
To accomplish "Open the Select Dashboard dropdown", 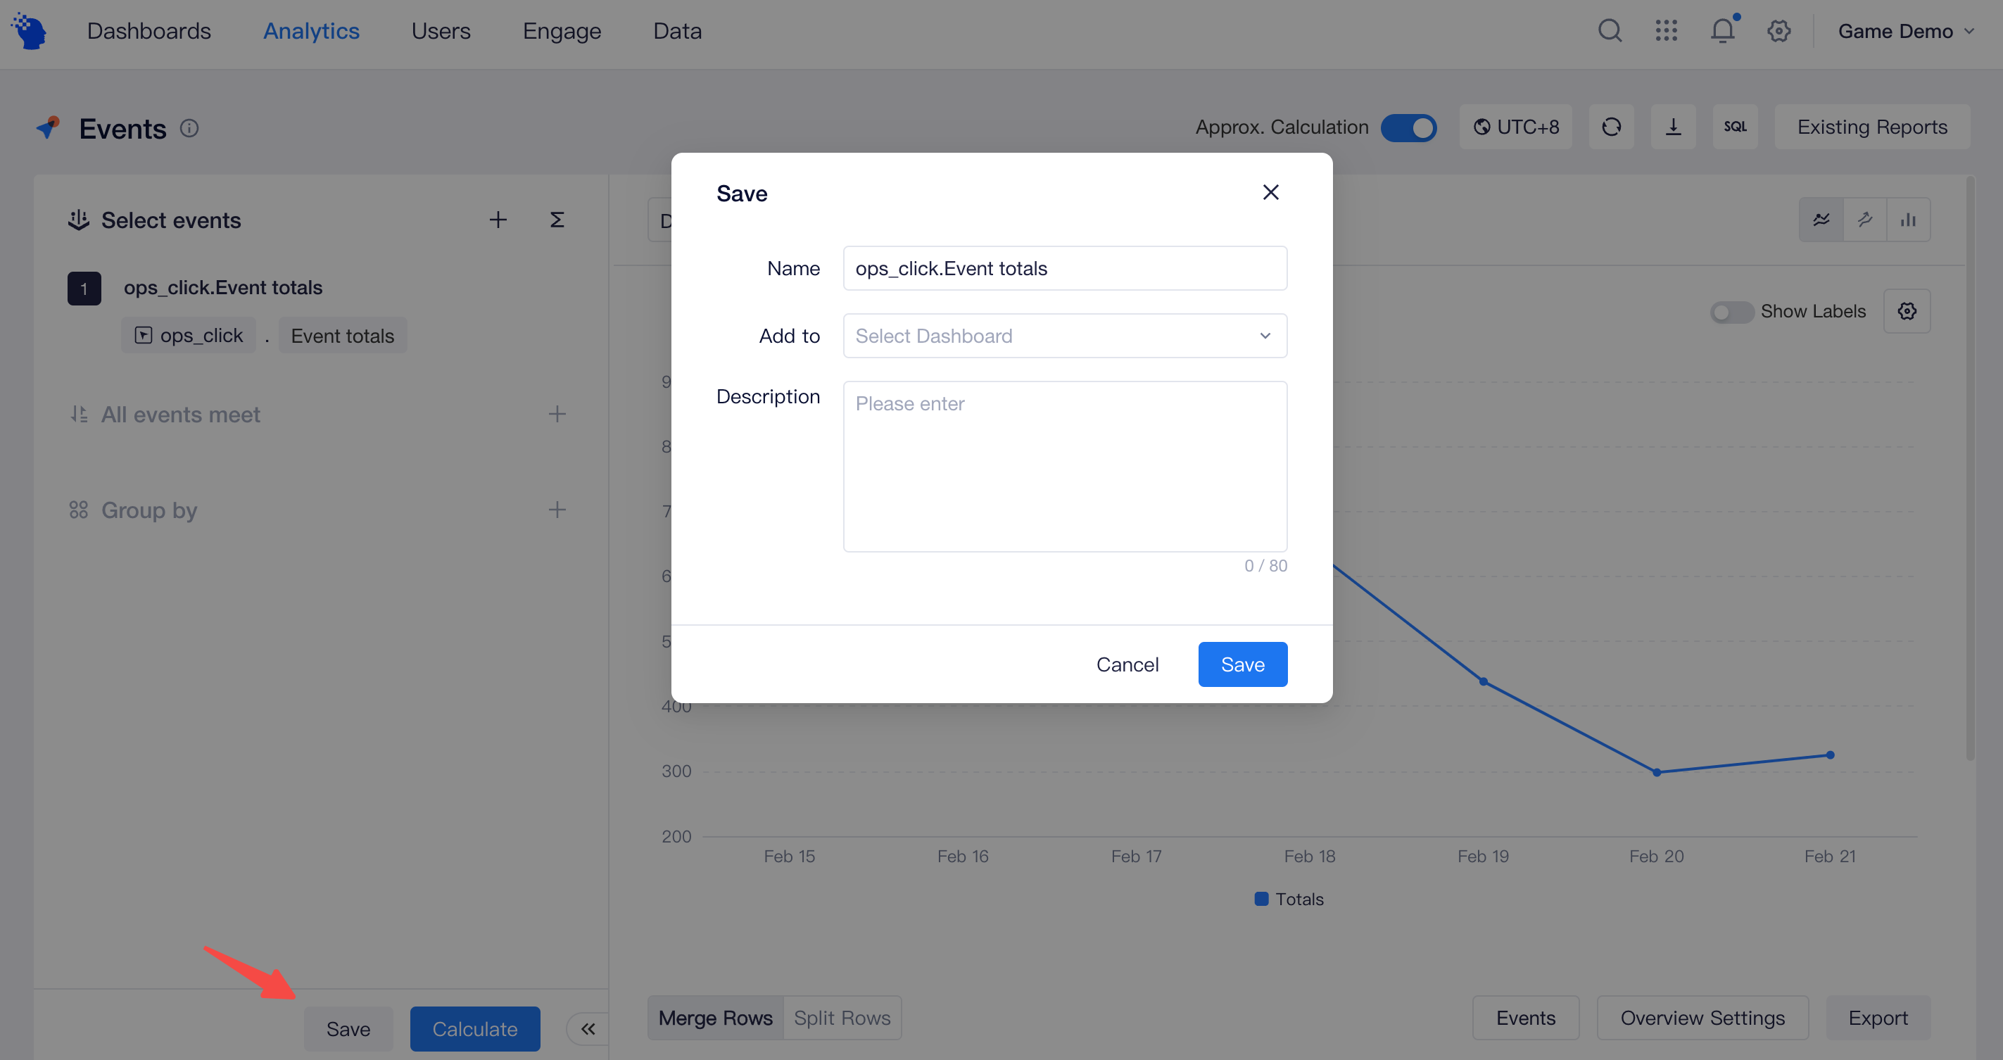I will coord(1063,335).
